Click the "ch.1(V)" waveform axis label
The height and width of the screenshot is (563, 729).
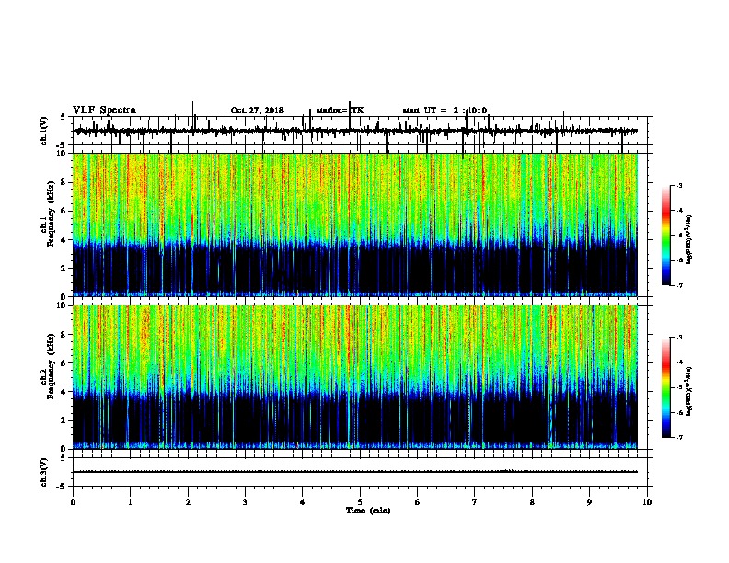pos(44,131)
